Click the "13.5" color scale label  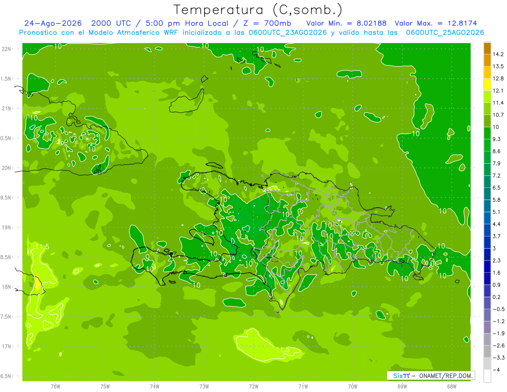498,66
